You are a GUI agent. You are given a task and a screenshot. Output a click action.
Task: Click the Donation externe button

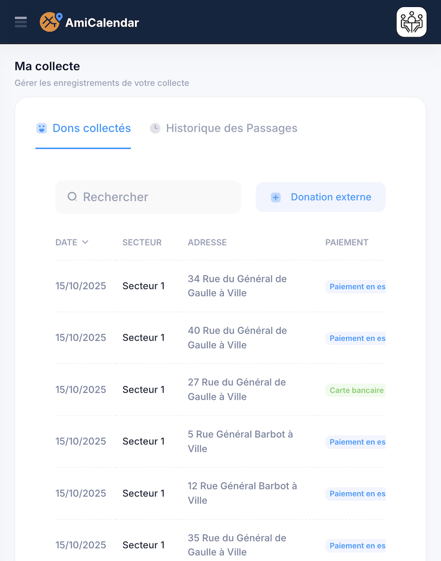click(x=320, y=197)
